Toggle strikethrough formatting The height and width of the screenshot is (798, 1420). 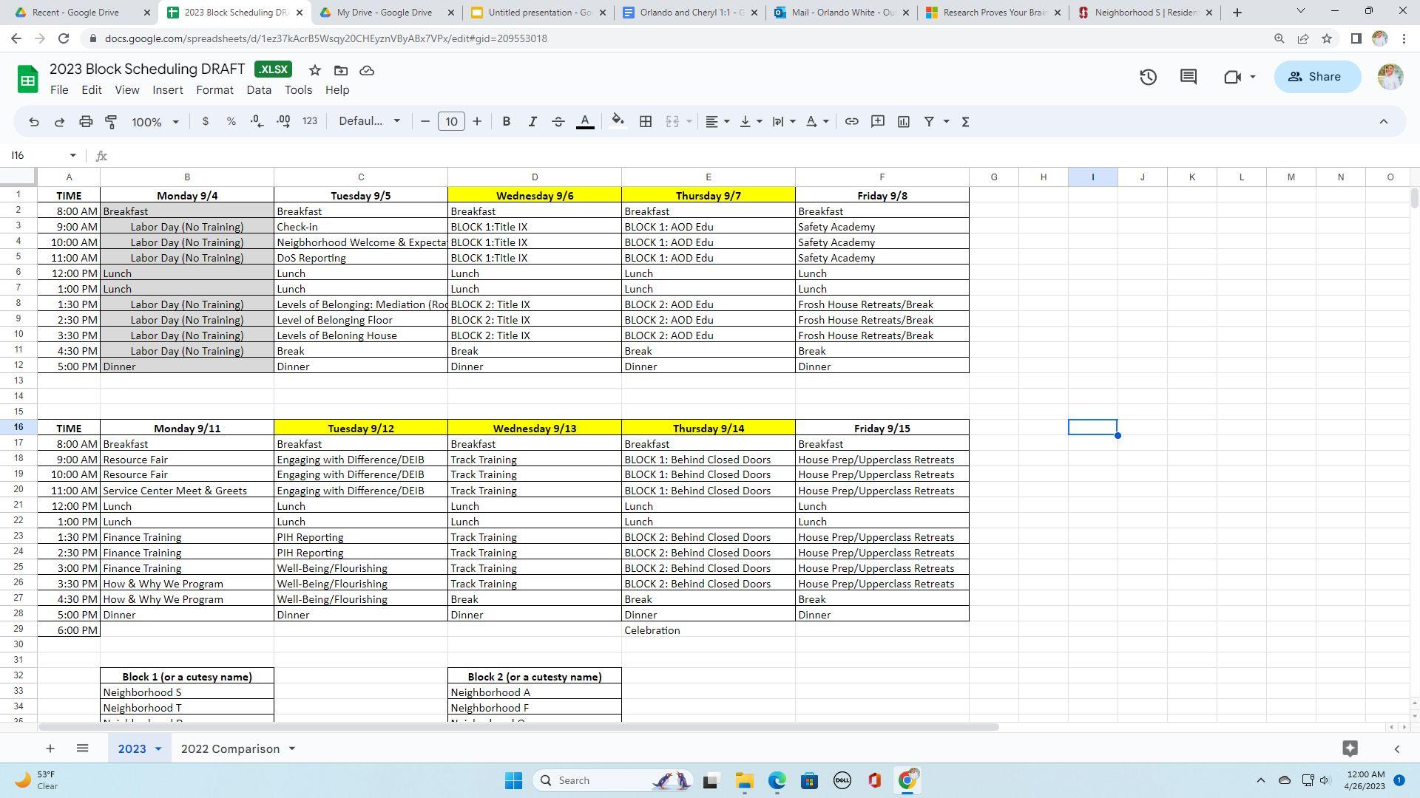tap(558, 122)
